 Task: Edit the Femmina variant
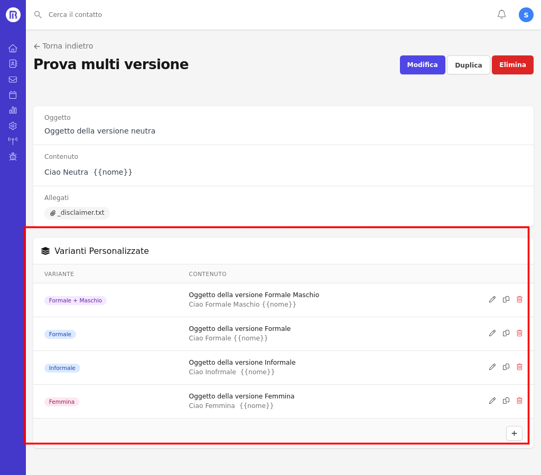(492, 401)
